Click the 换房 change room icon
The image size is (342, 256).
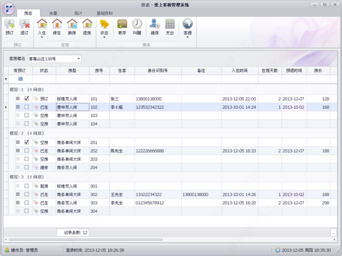pos(72,24)
